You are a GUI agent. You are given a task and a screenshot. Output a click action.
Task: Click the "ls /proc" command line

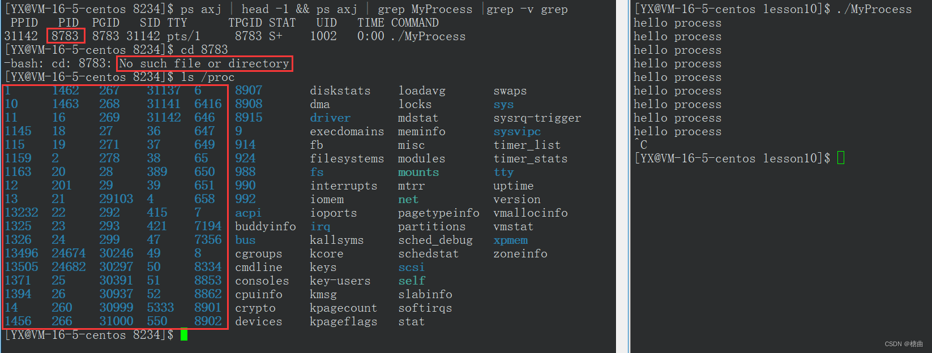[x=207, y=77]
